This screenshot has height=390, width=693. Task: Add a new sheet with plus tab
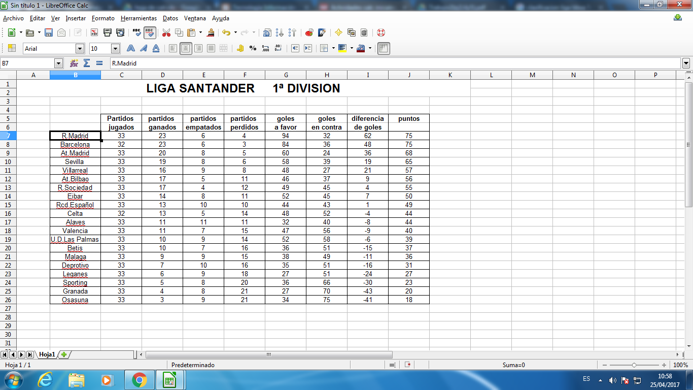click(x=64, y=354)
